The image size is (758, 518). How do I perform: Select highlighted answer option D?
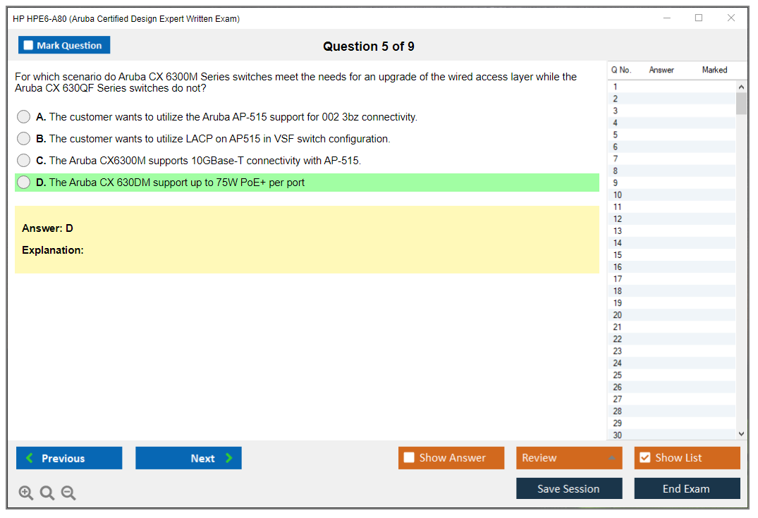pos(24,183)
